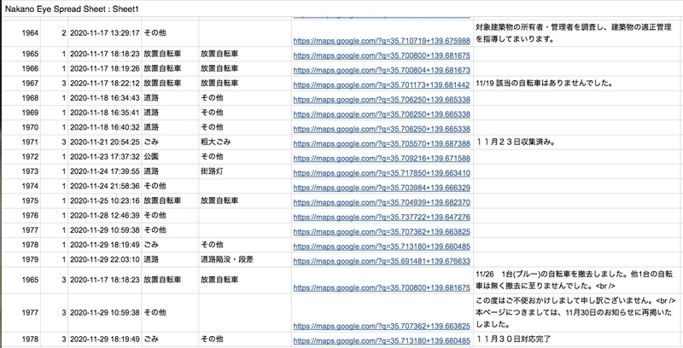Image resolution: width=683 pixels, height=348 pixels.
Task: Open the maps link ending 139.681673 in row 1966
Action: pos(382,70)
